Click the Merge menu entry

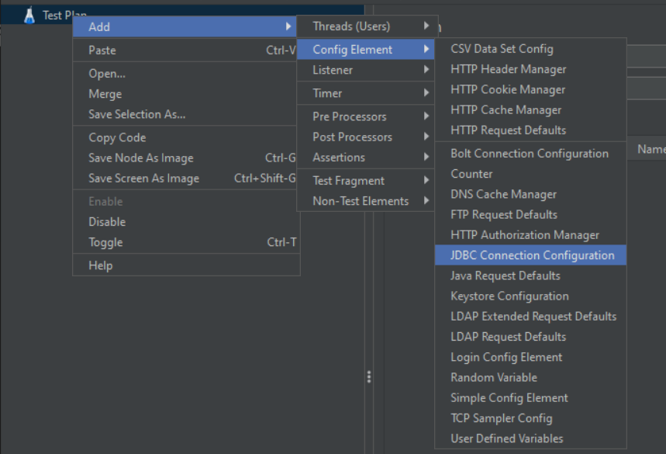point(185,94)
